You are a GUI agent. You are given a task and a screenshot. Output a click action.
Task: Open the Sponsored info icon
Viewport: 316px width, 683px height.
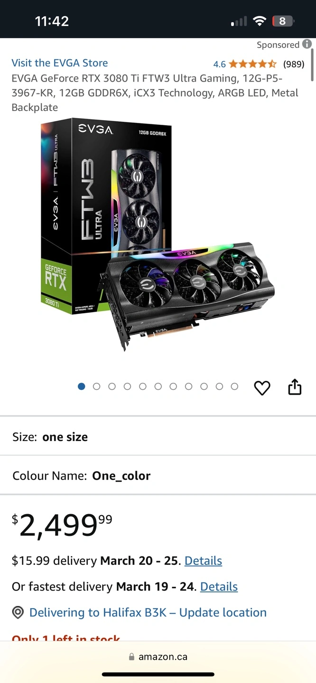click(307, 44)
